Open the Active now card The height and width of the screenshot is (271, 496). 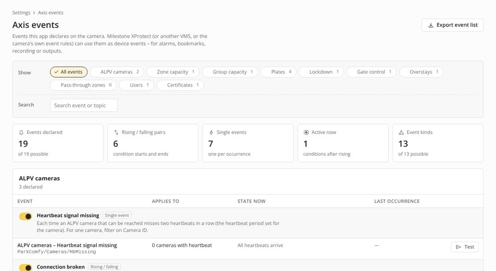pyautogui.click(x=343, y=143)
